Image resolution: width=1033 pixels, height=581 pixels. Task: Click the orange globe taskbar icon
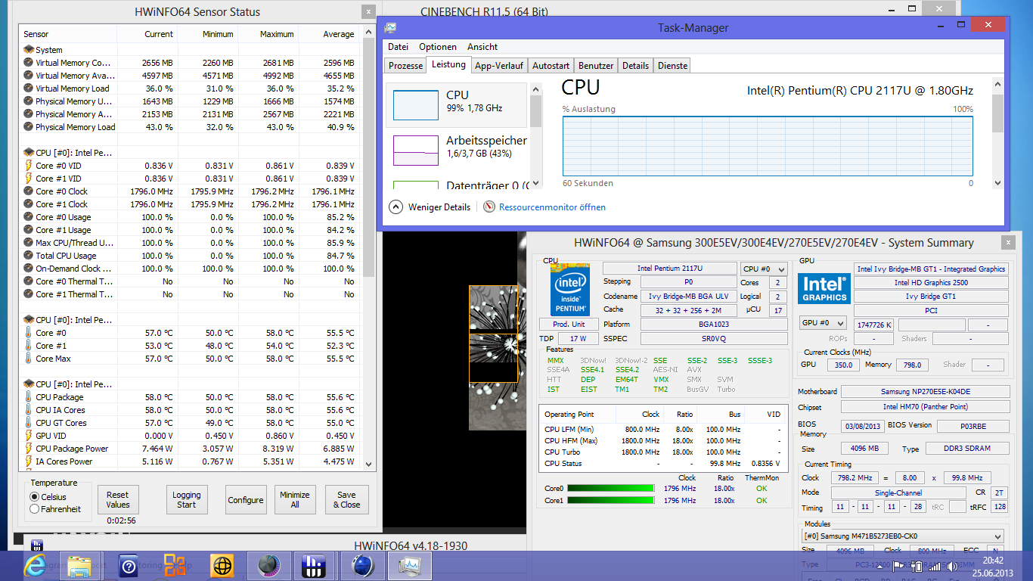point(222,565)
